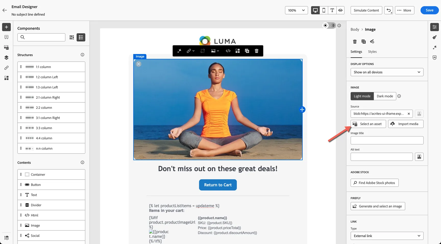Open the 100% zoom dropdown
Image resolution: width=441 pixels, height=244 pixels.
coord(296,10)
